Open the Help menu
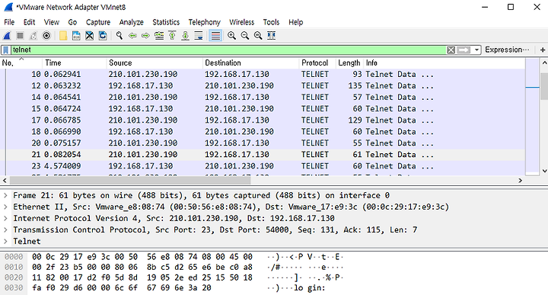The width and height of the screenshot is (548, 295). click(x=295, y=22)
